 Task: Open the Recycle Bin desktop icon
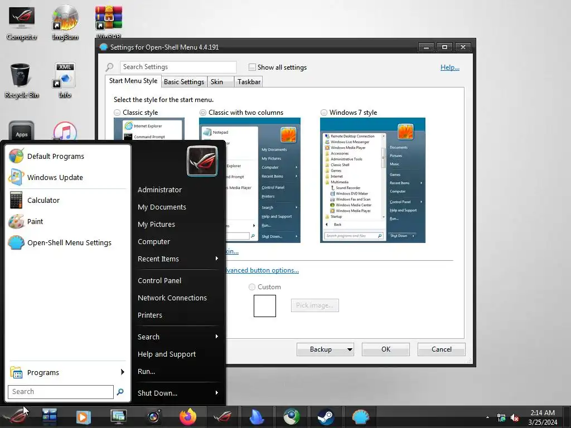pyautogui.click(x=22, y=81)
